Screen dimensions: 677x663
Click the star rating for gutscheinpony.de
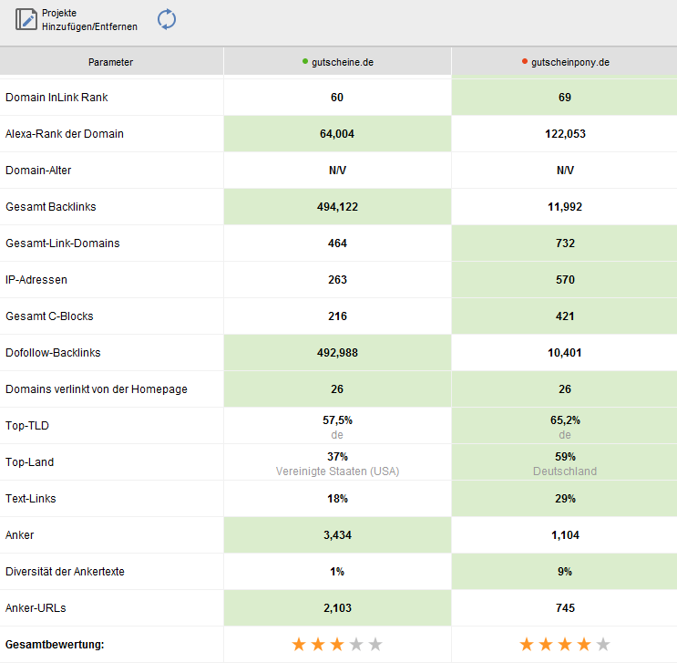click(x=565, y=645)
